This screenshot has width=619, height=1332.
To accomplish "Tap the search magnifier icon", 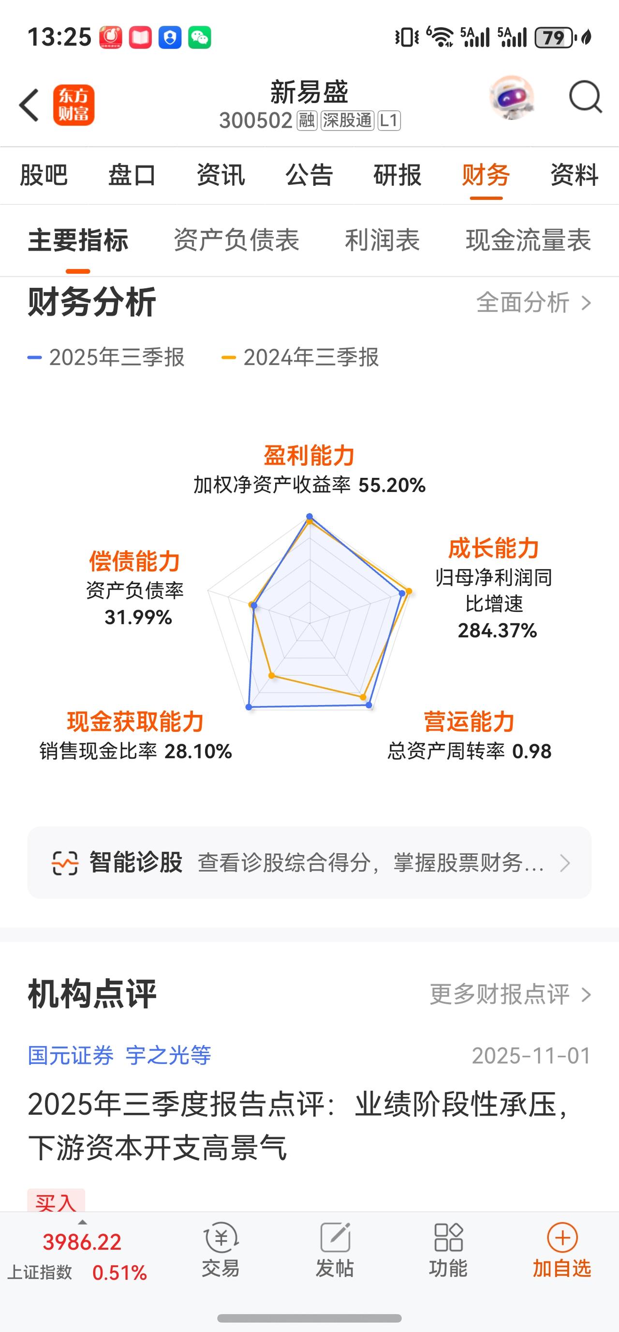I will 585,97.
